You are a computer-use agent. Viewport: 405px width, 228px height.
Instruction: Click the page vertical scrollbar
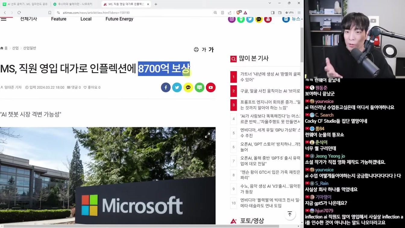tap(302, 45)
